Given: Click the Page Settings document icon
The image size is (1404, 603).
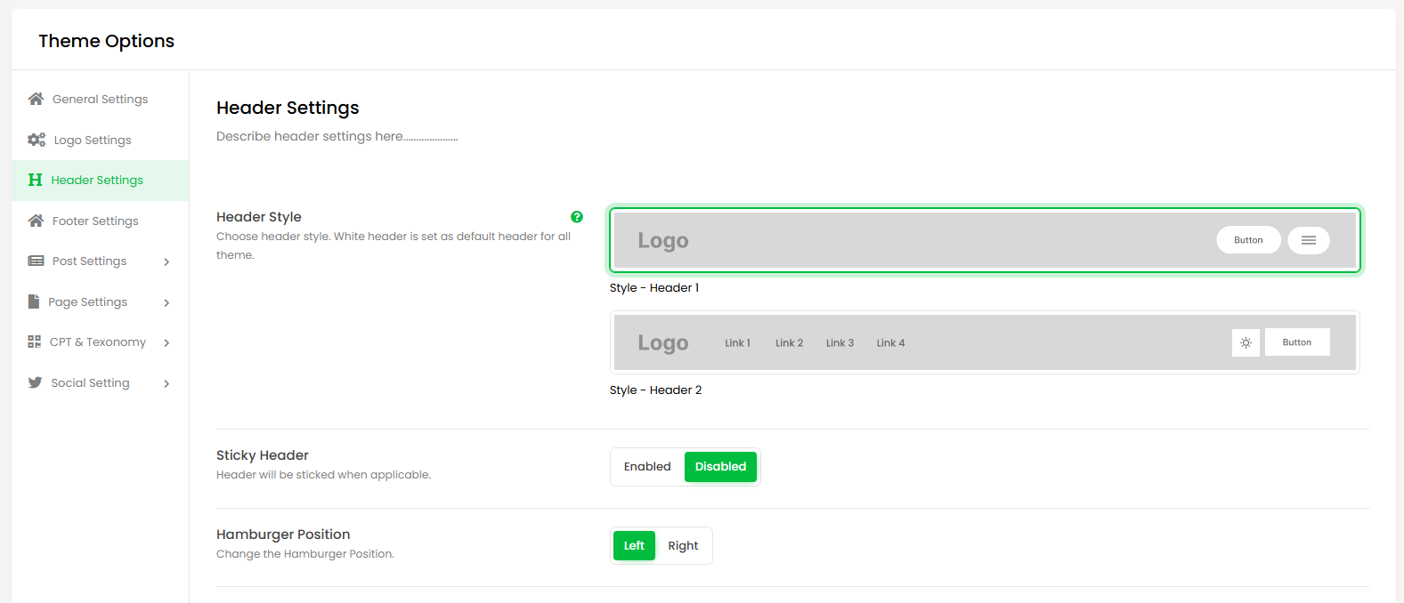Looking at the screenshot, I should click(x=34, y=301).
